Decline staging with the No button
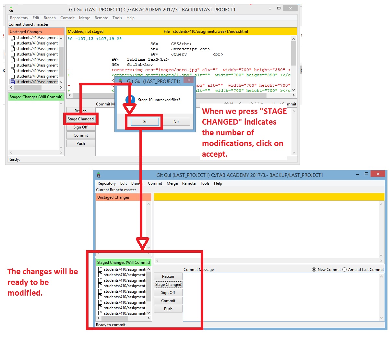This screenshot has height=342, width=391. pos(176,122)
